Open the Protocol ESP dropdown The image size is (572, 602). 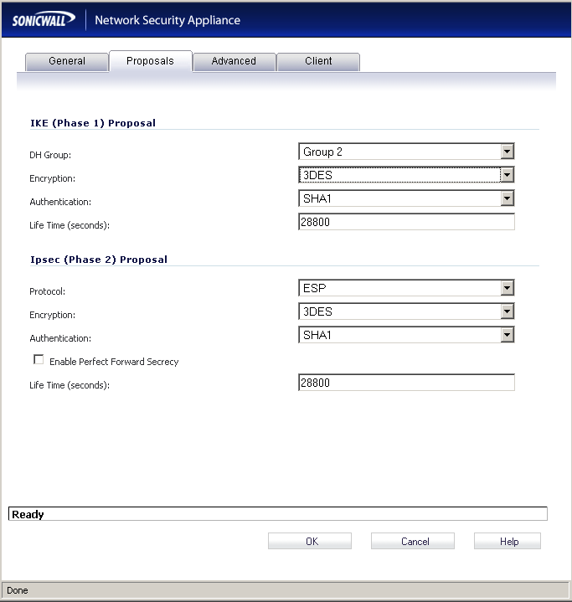[x=406, y=288]
